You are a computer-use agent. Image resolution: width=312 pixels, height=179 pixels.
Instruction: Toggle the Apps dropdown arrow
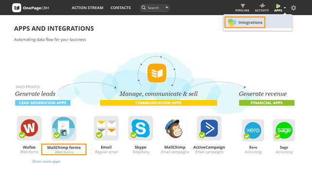click(x=285, y=8)
